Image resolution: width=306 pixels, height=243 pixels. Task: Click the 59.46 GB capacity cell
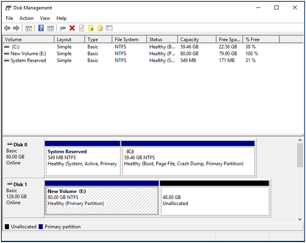[x=189, y=47]
